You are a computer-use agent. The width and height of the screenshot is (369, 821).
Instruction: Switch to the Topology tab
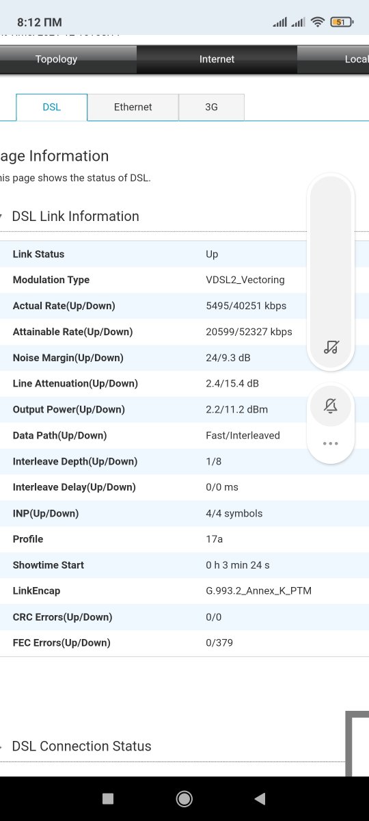56,60
